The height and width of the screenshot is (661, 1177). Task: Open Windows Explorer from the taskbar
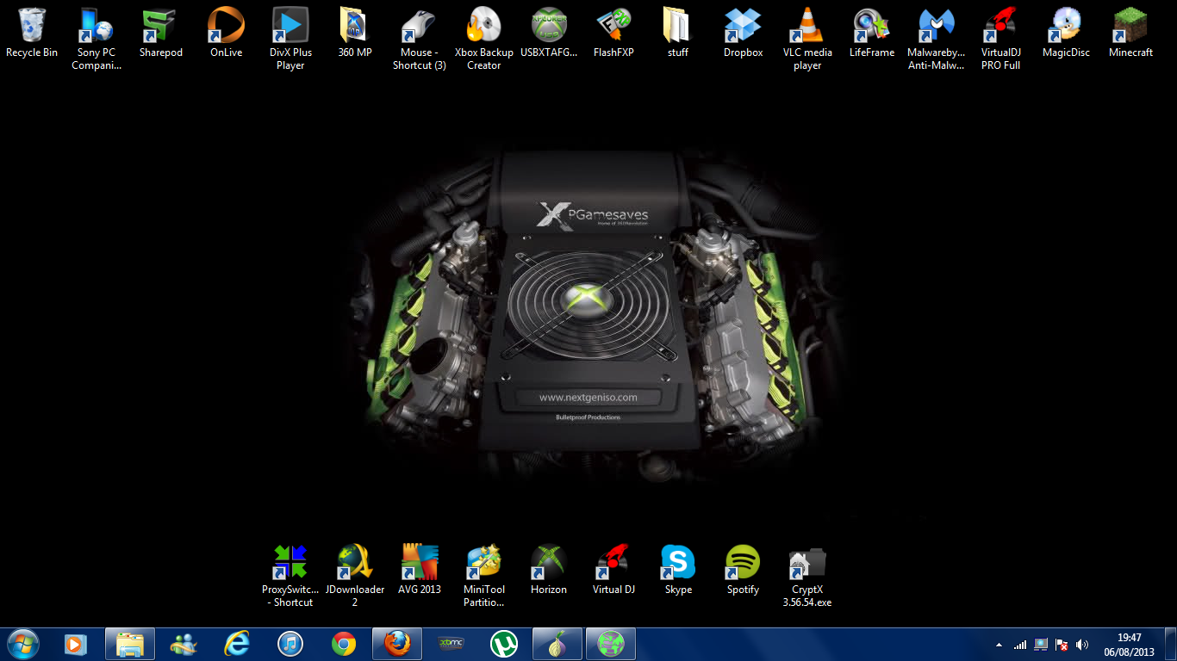[x=130, y=644]
